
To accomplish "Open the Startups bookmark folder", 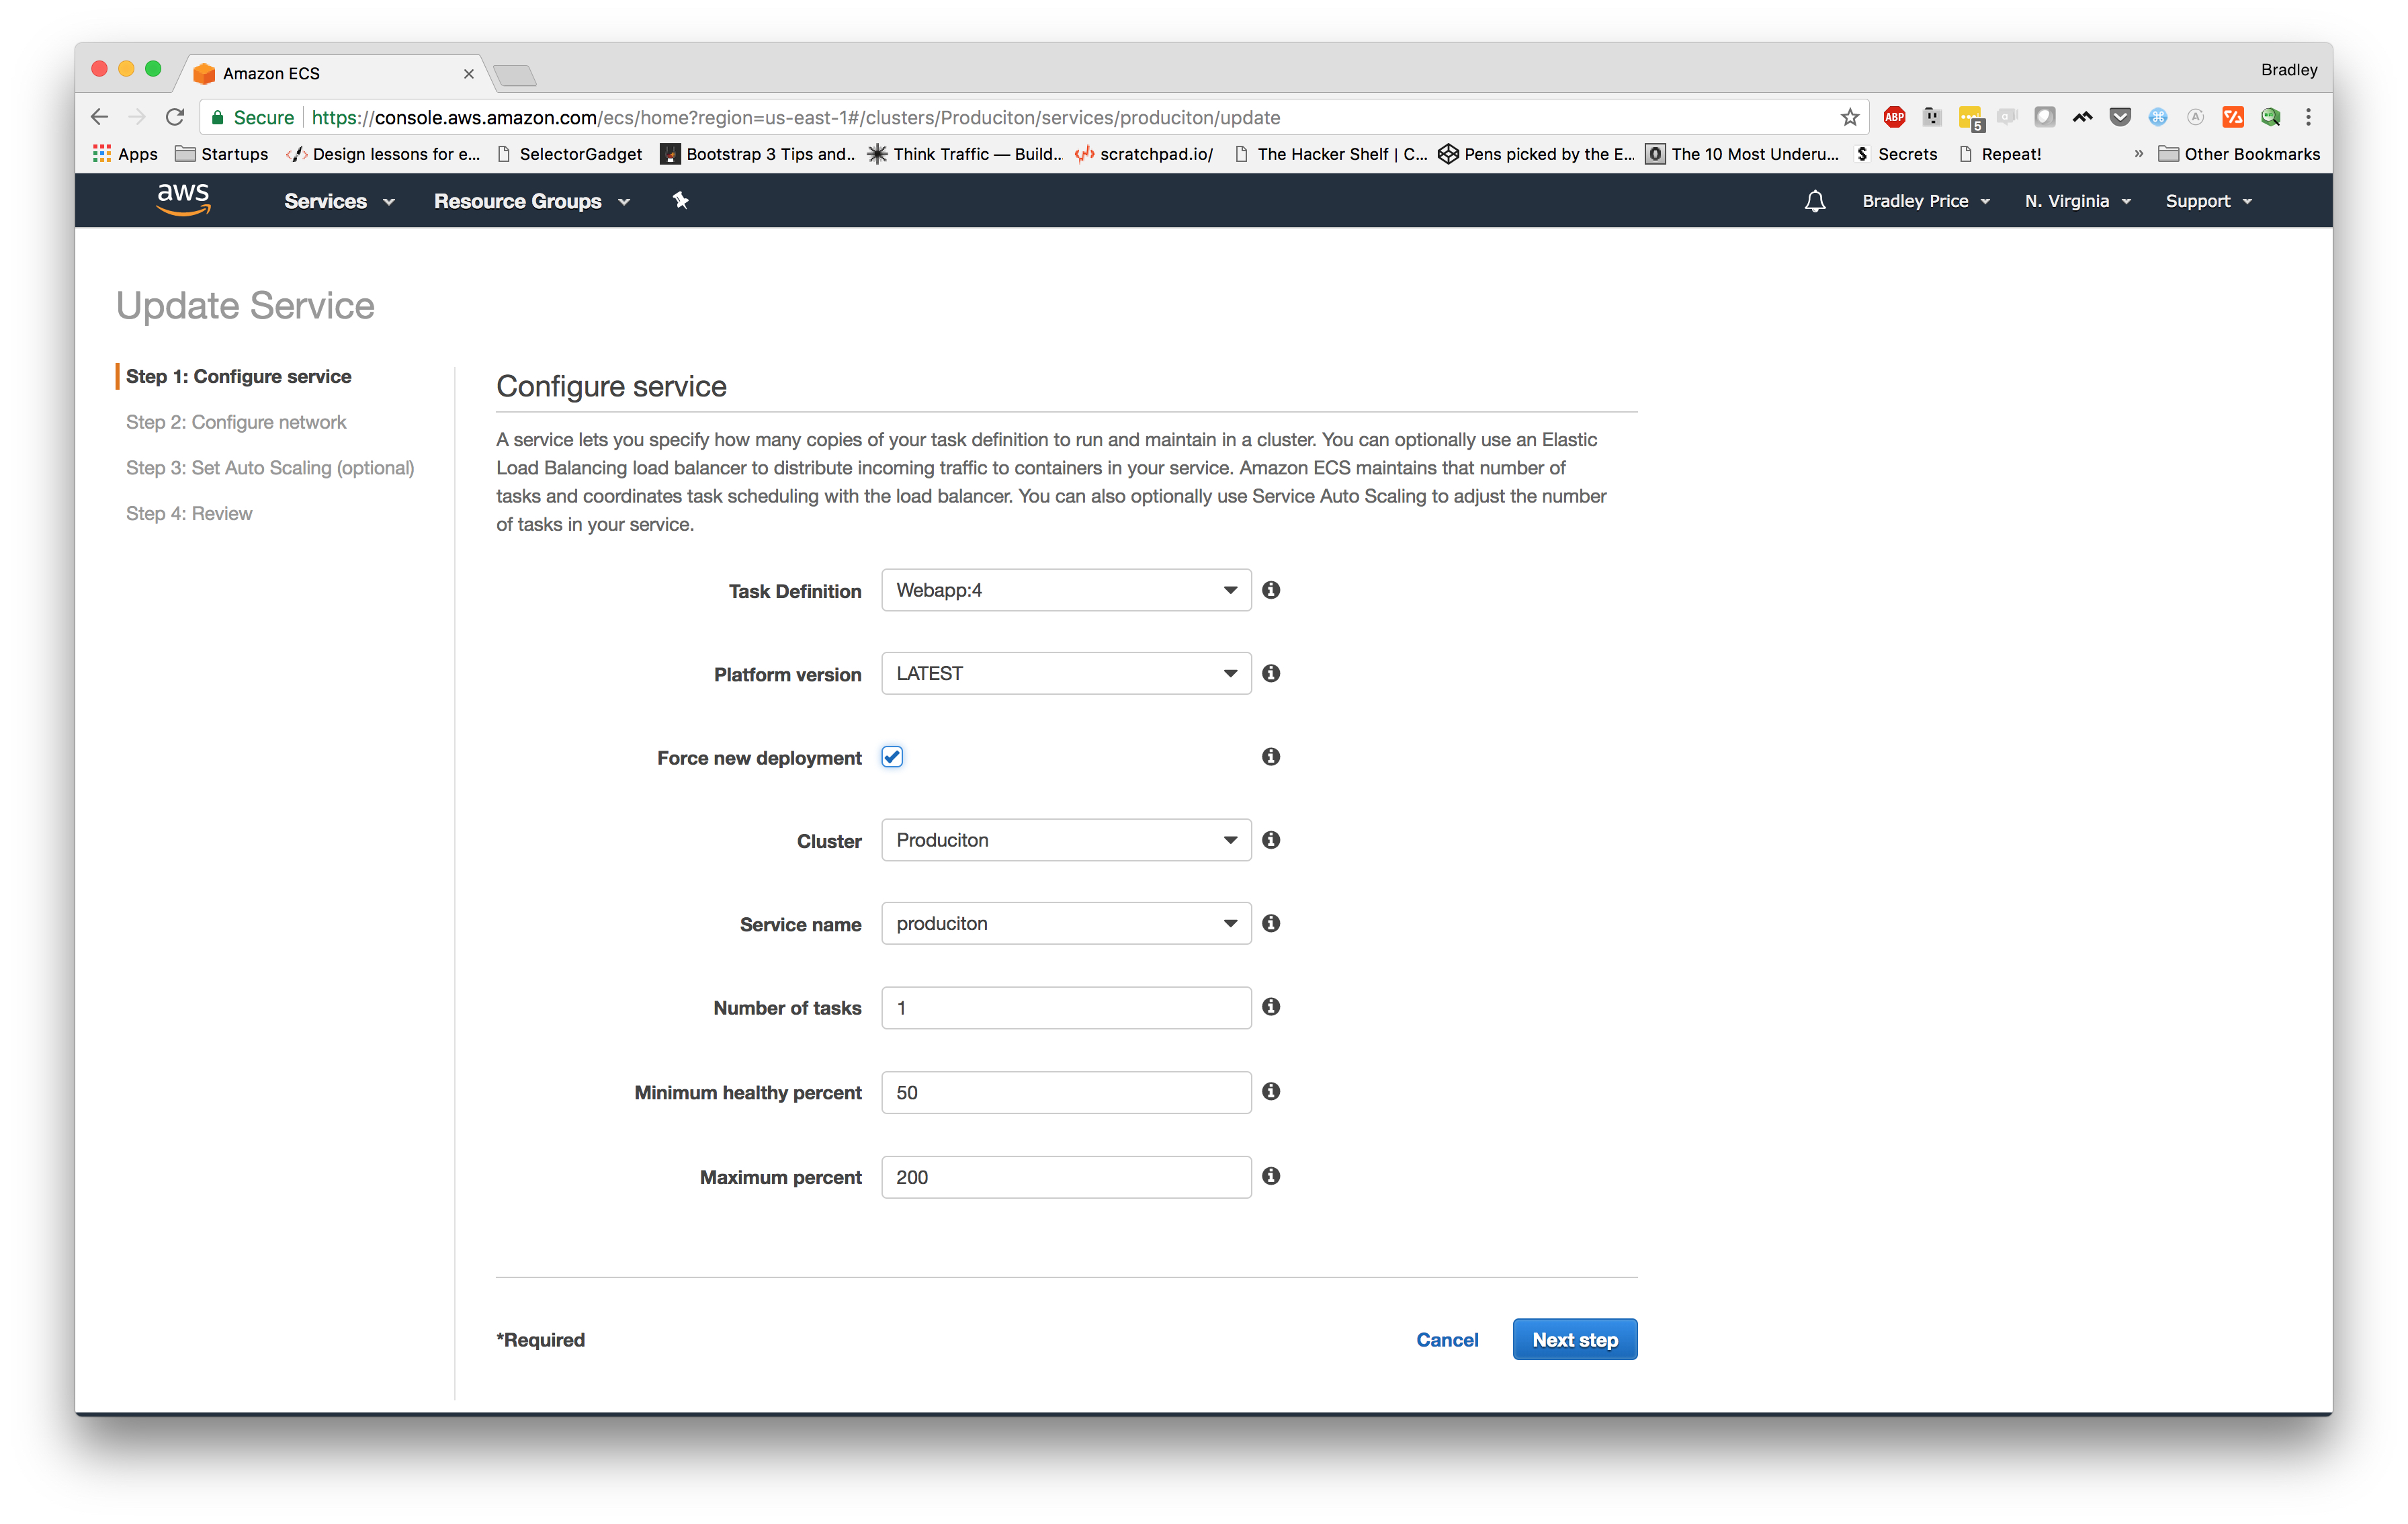I will [222, 154].
